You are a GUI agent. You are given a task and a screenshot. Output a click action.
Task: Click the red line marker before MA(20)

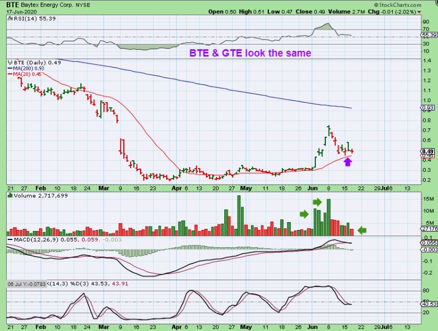coord(11,74)
